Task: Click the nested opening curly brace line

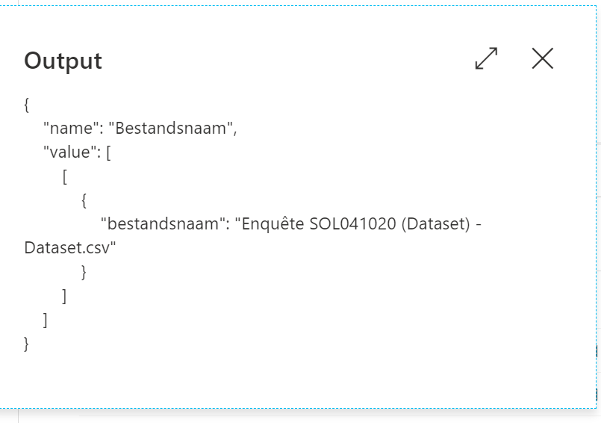Action: [84, 200]
